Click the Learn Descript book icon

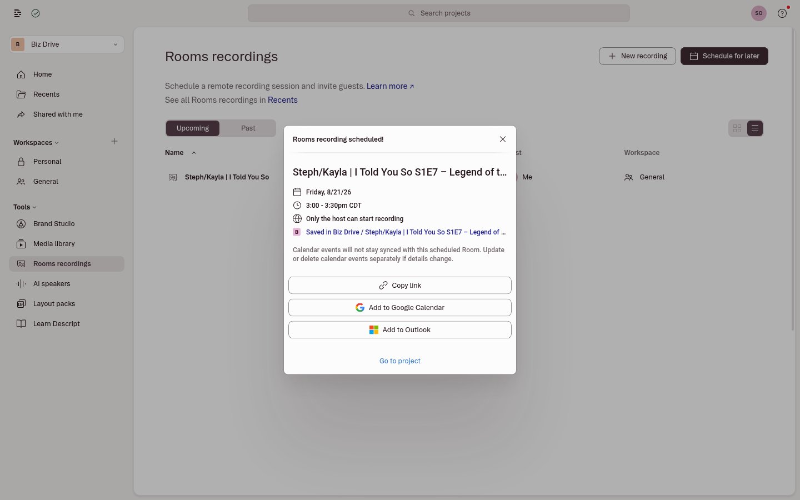[x=21, y=324]
